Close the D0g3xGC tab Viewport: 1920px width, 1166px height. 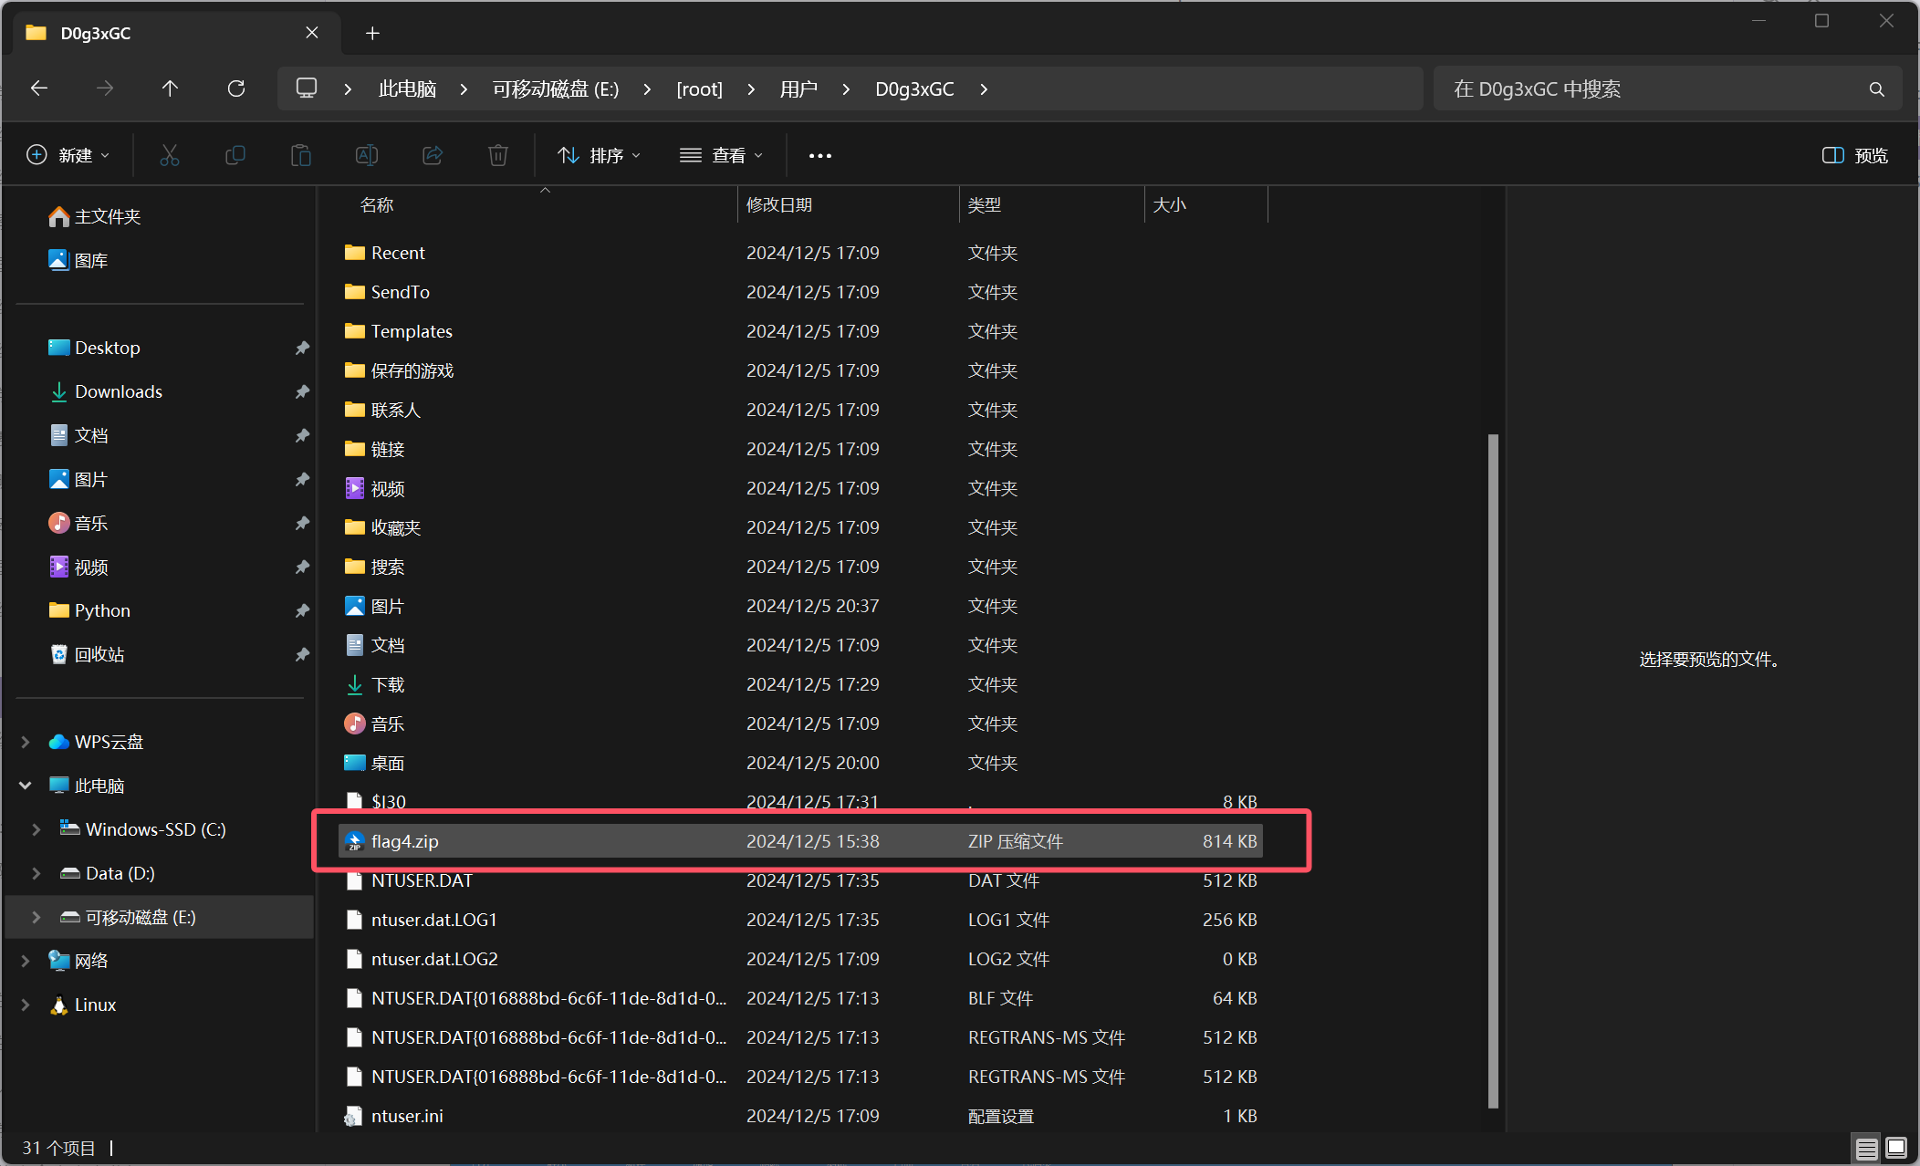click(312, 33)
